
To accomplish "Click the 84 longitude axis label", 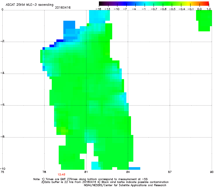I will click(128, 172).
